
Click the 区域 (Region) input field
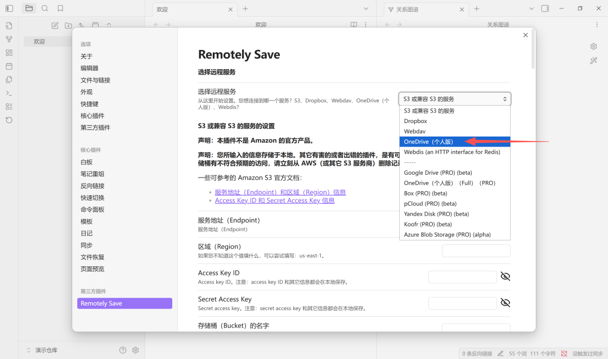[476, 251]
